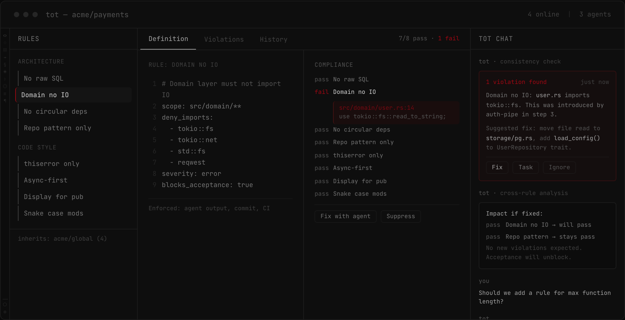Viewport: 625px width, 320px height.
Task: Click the 1 violation found heading
Action: pyautogui.click(x=516, y=82)
